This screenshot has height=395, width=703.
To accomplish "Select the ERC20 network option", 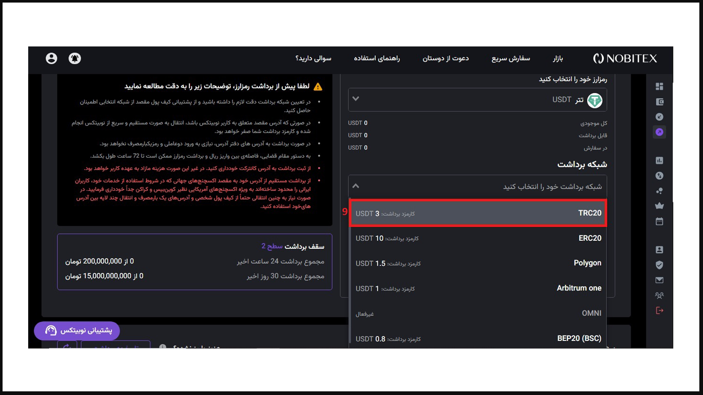I will point(478,238).
